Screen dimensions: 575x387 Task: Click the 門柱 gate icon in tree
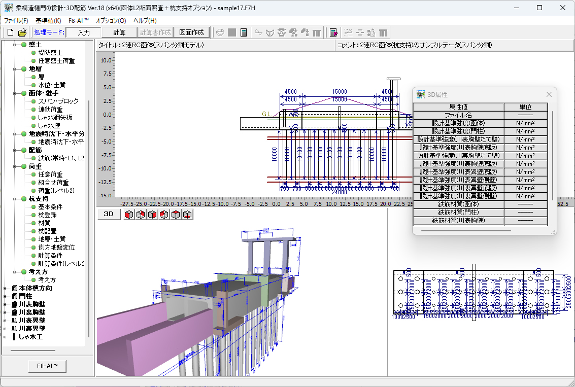[14, 296]
